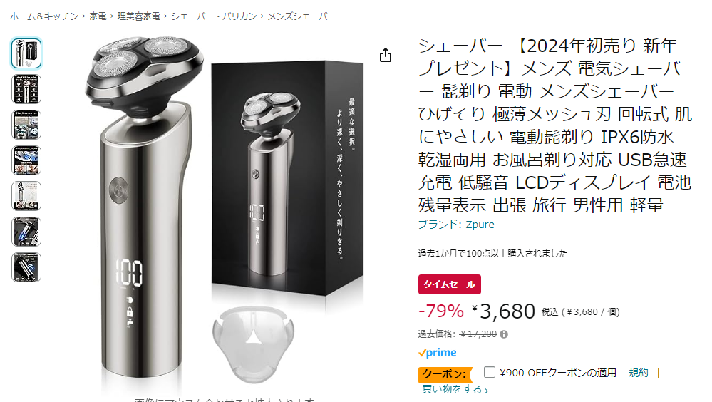Visit the Zpure brand link
The image size is (712, 402).
pos(456,225)
